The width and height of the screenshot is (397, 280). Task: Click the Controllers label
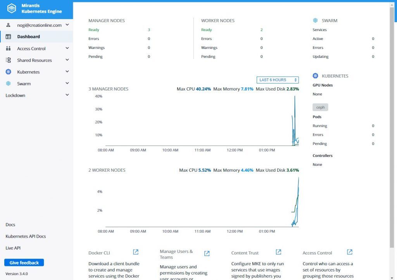(323, 155)
